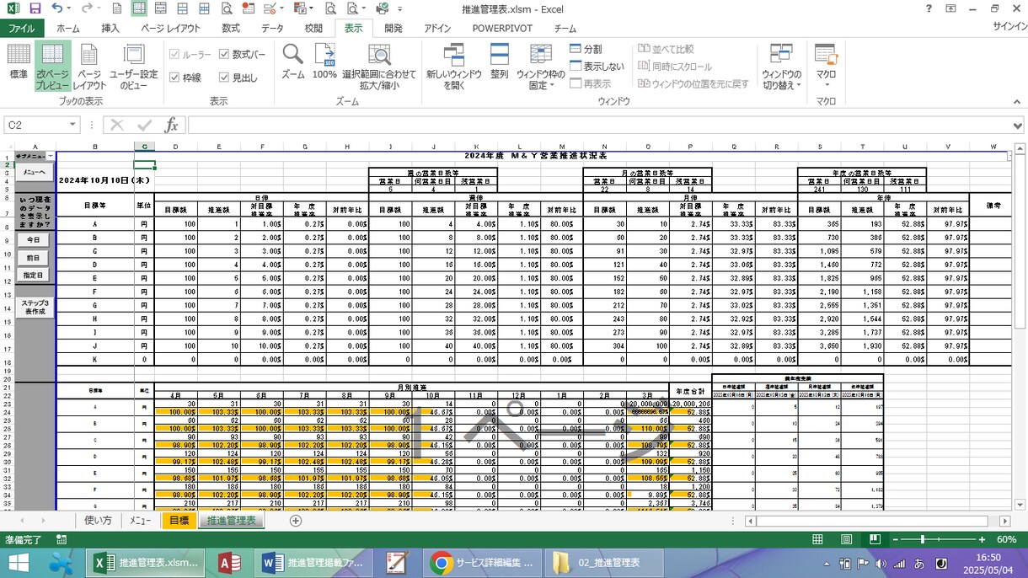
Task: Open the Name Box dropdown
Action: pos(72,125)
